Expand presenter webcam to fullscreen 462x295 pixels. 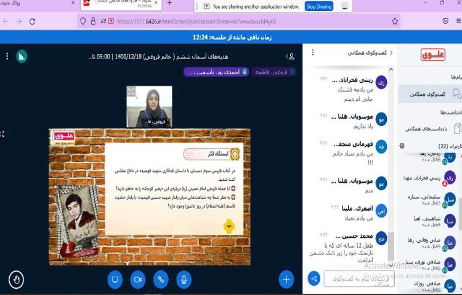[x=131, y=92]
